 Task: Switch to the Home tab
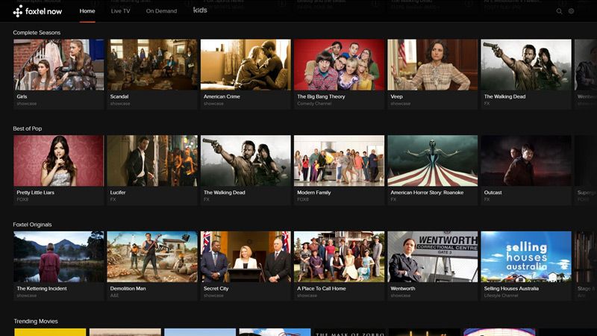pos(87,11)
